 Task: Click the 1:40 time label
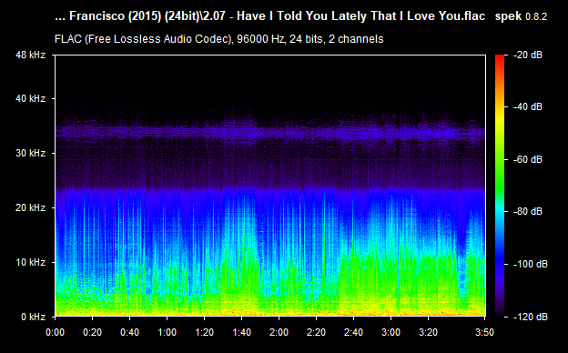pyautogui.click(x=241, y=332)
